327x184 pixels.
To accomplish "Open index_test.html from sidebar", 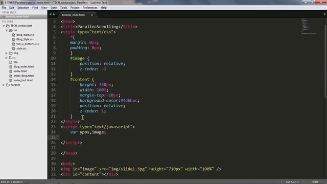I will [23, 80].
